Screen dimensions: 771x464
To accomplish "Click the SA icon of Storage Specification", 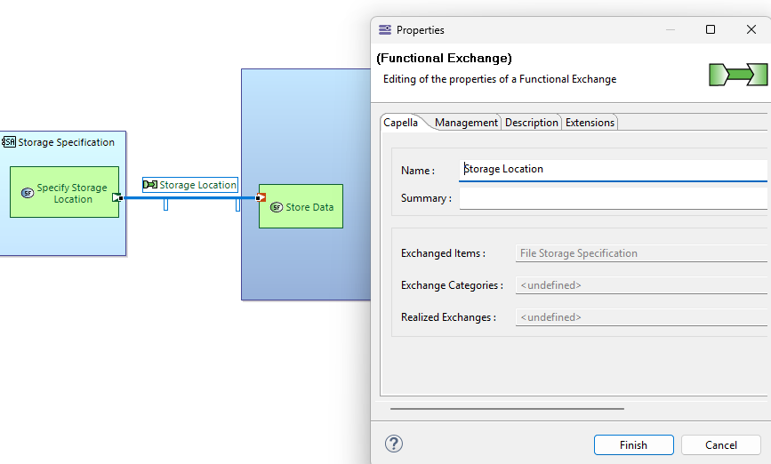I will (x=8, y=142).
